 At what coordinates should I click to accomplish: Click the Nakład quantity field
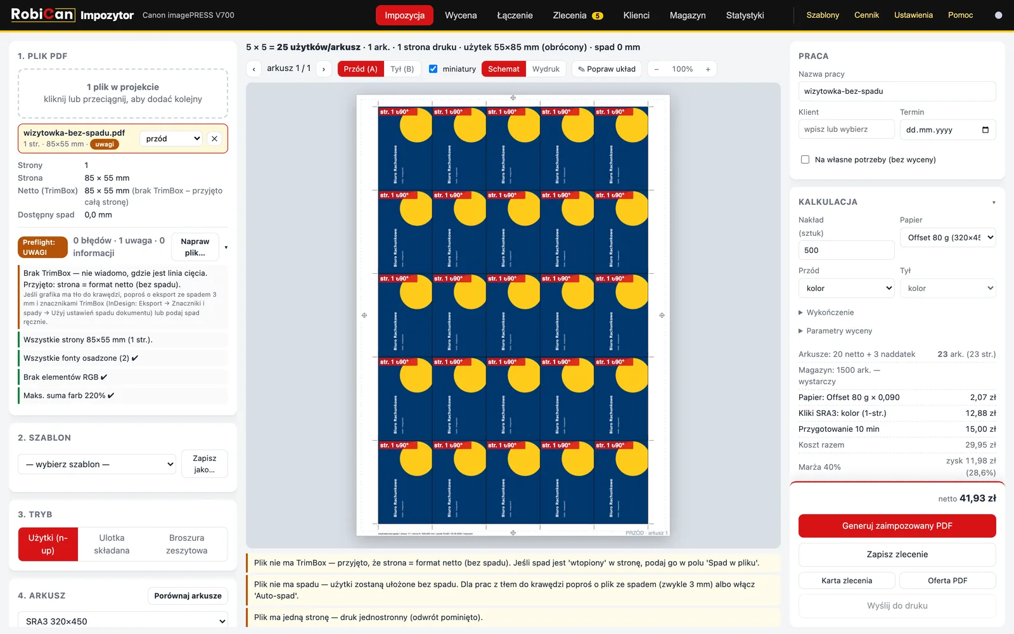tap(846, 250)
